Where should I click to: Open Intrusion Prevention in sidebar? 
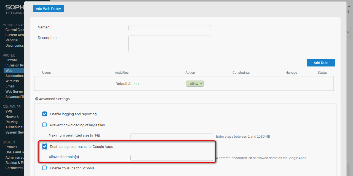pos(15,65)
